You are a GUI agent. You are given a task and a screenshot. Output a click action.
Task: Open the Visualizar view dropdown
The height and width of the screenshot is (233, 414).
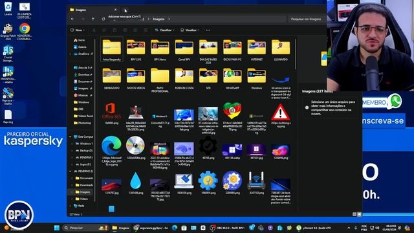pyautogui.click(x=190, y=30)
